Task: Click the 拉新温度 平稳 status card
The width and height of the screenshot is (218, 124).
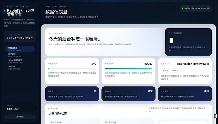Action: point(185,94)
